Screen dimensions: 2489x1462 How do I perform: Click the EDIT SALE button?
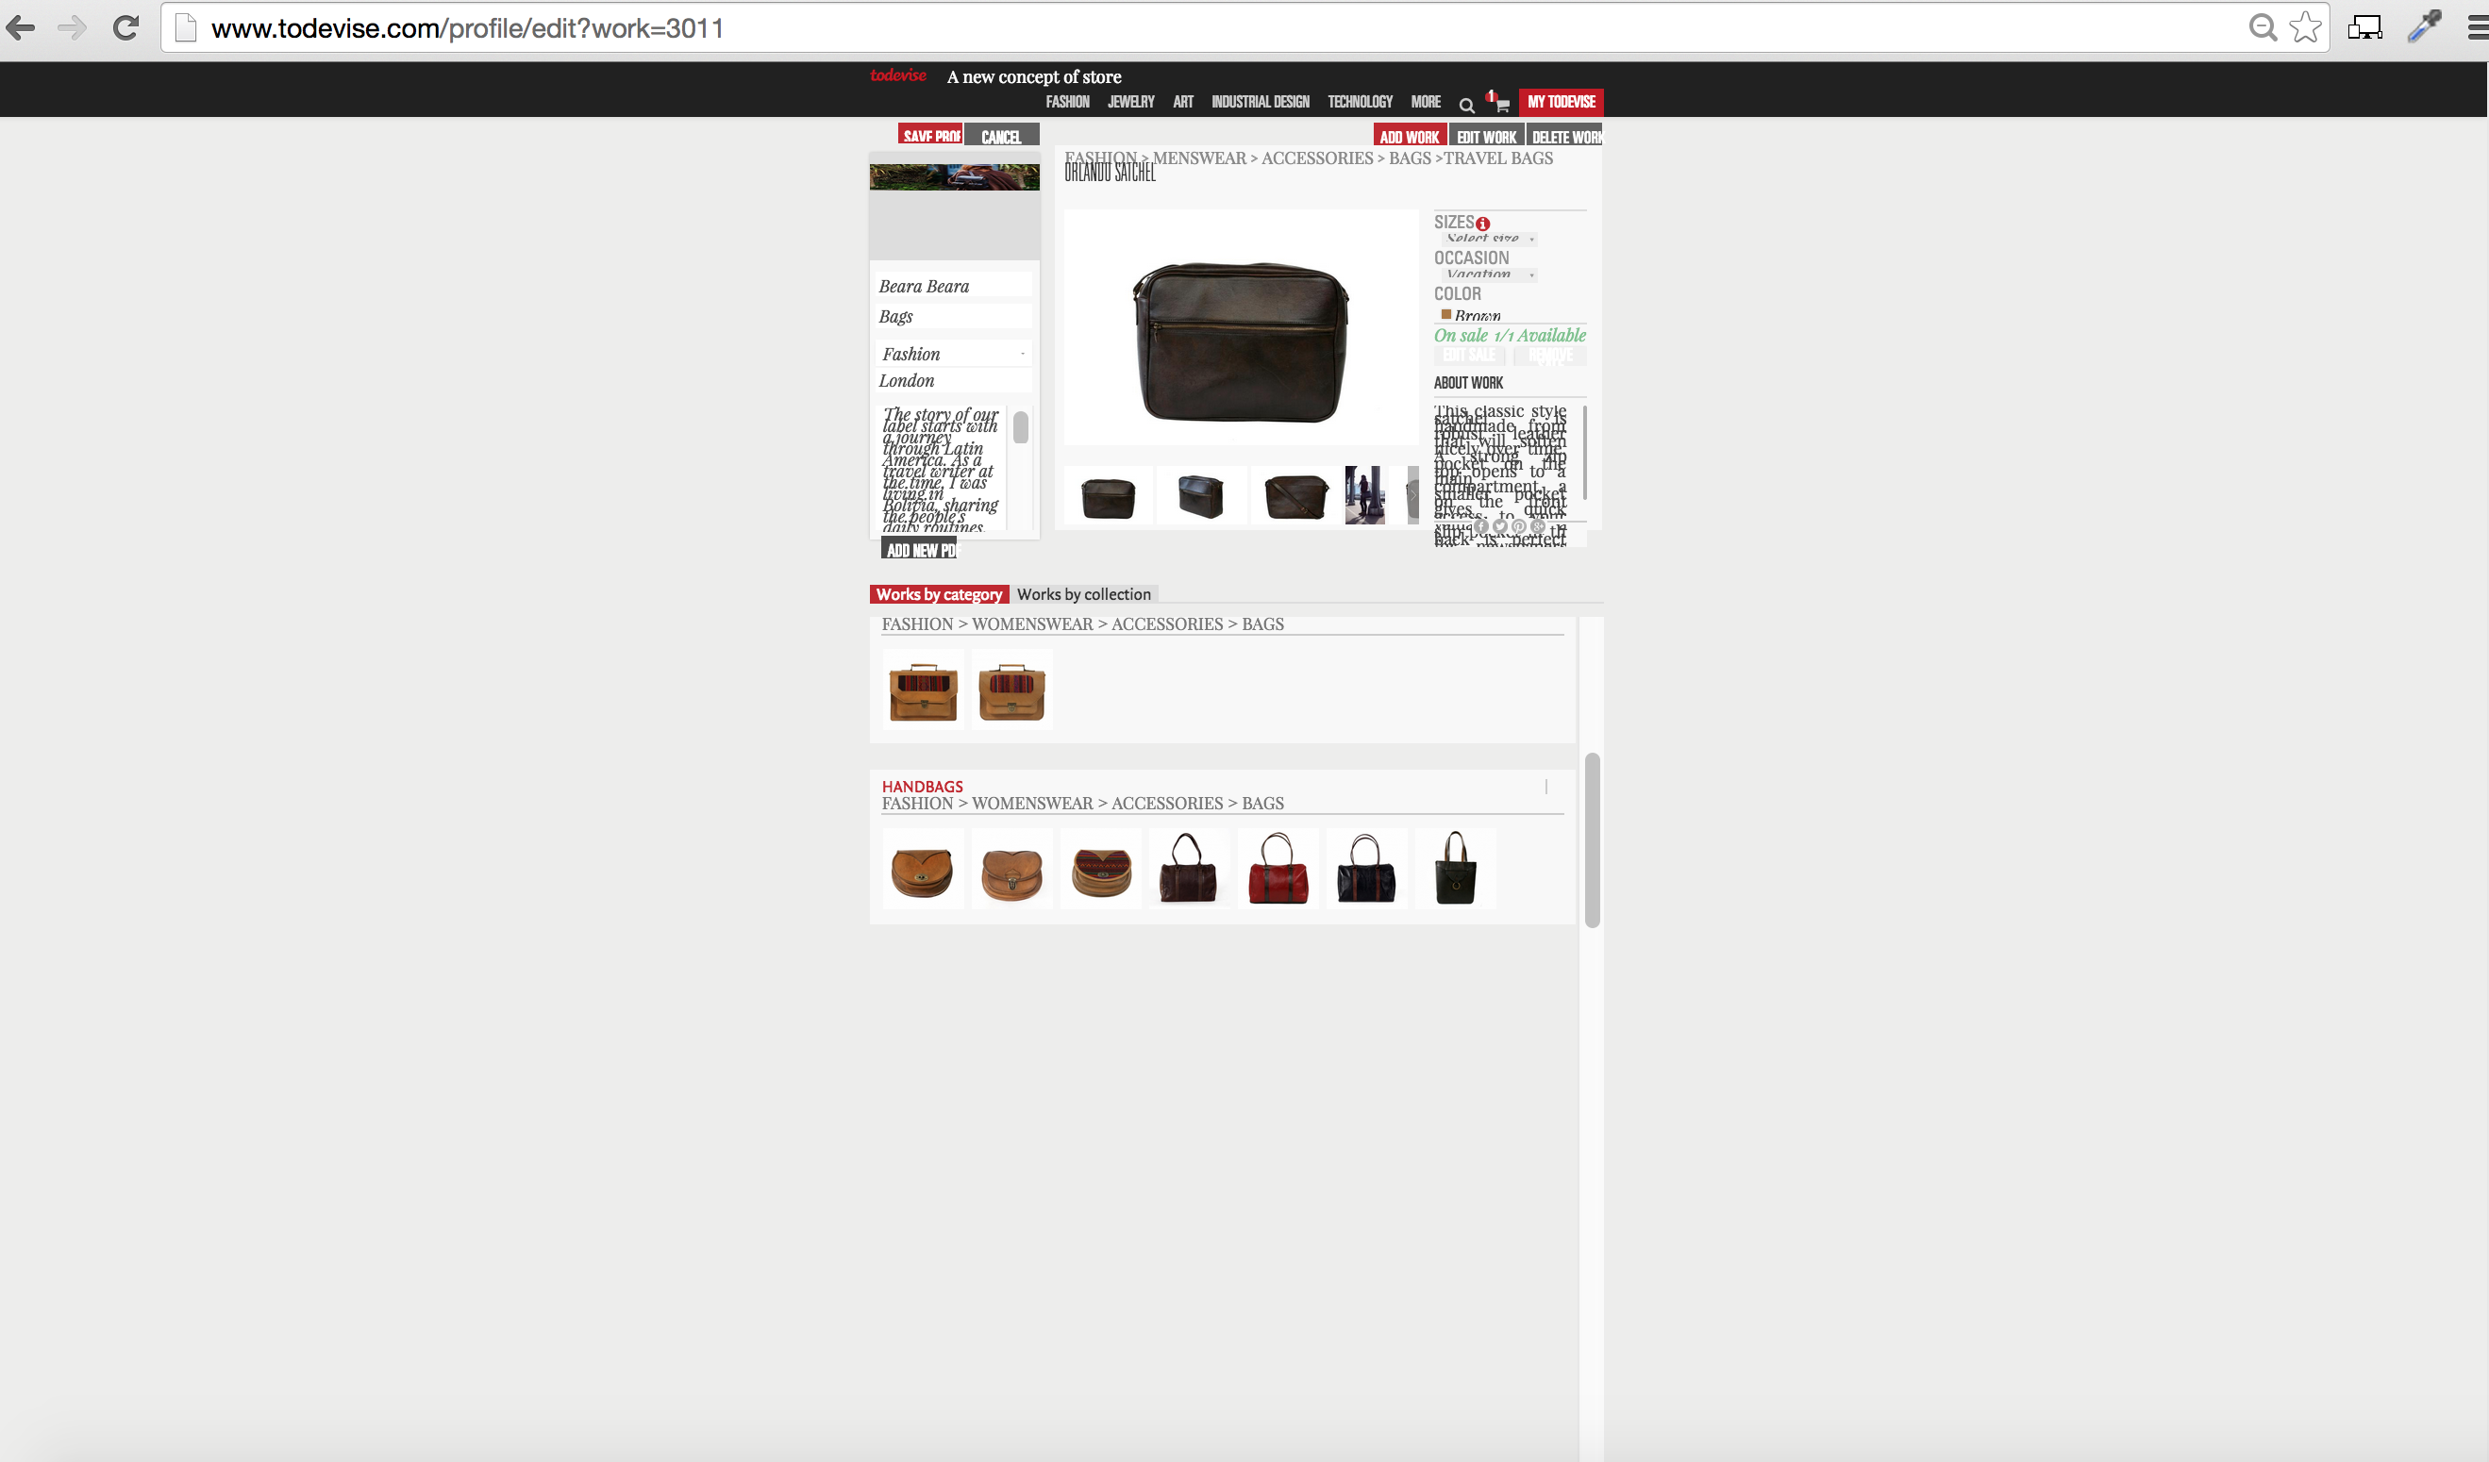(x=1470, y=356)
